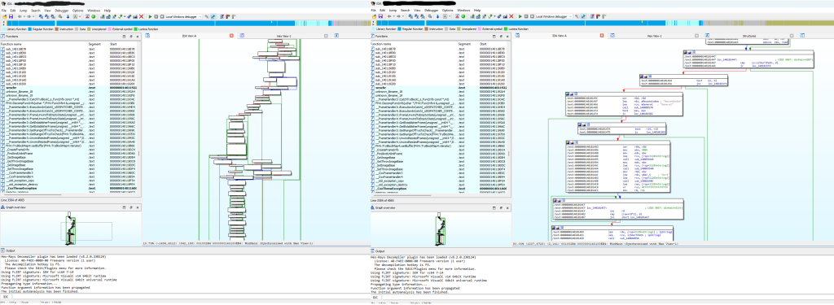Open Local Windows debugger dropdown in left window
This screenshot has width=834, height=305.
184,16
